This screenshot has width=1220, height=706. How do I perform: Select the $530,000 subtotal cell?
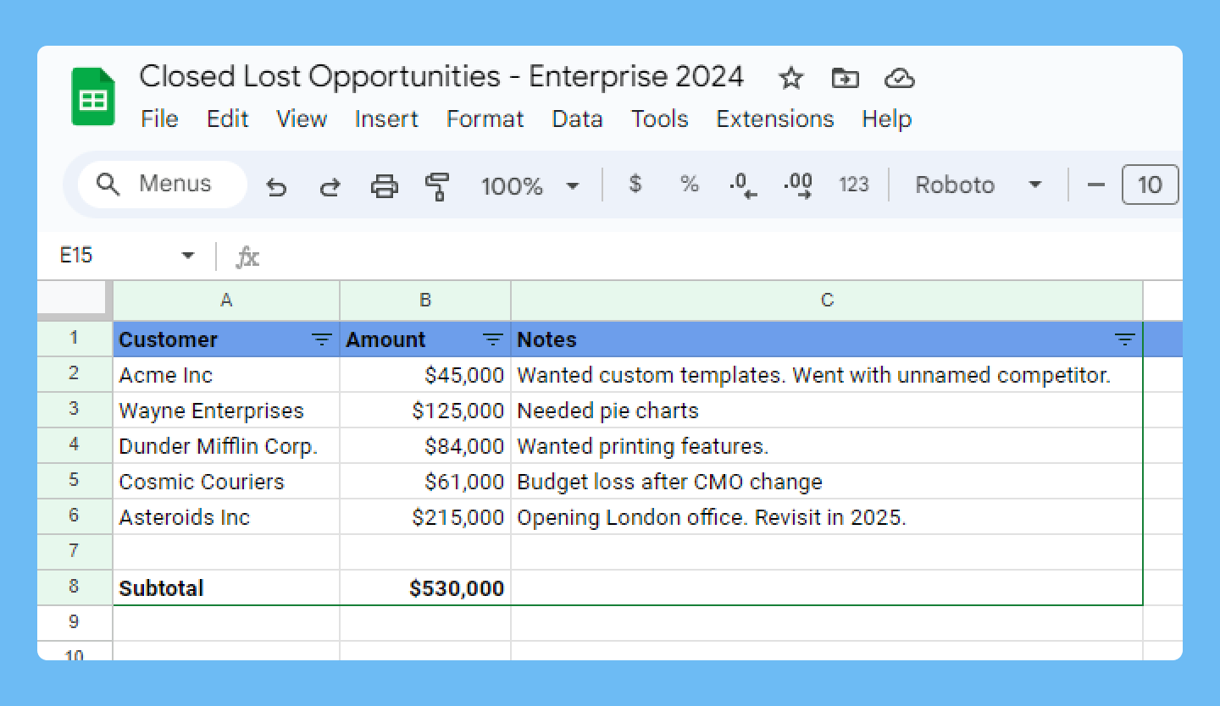425,588
